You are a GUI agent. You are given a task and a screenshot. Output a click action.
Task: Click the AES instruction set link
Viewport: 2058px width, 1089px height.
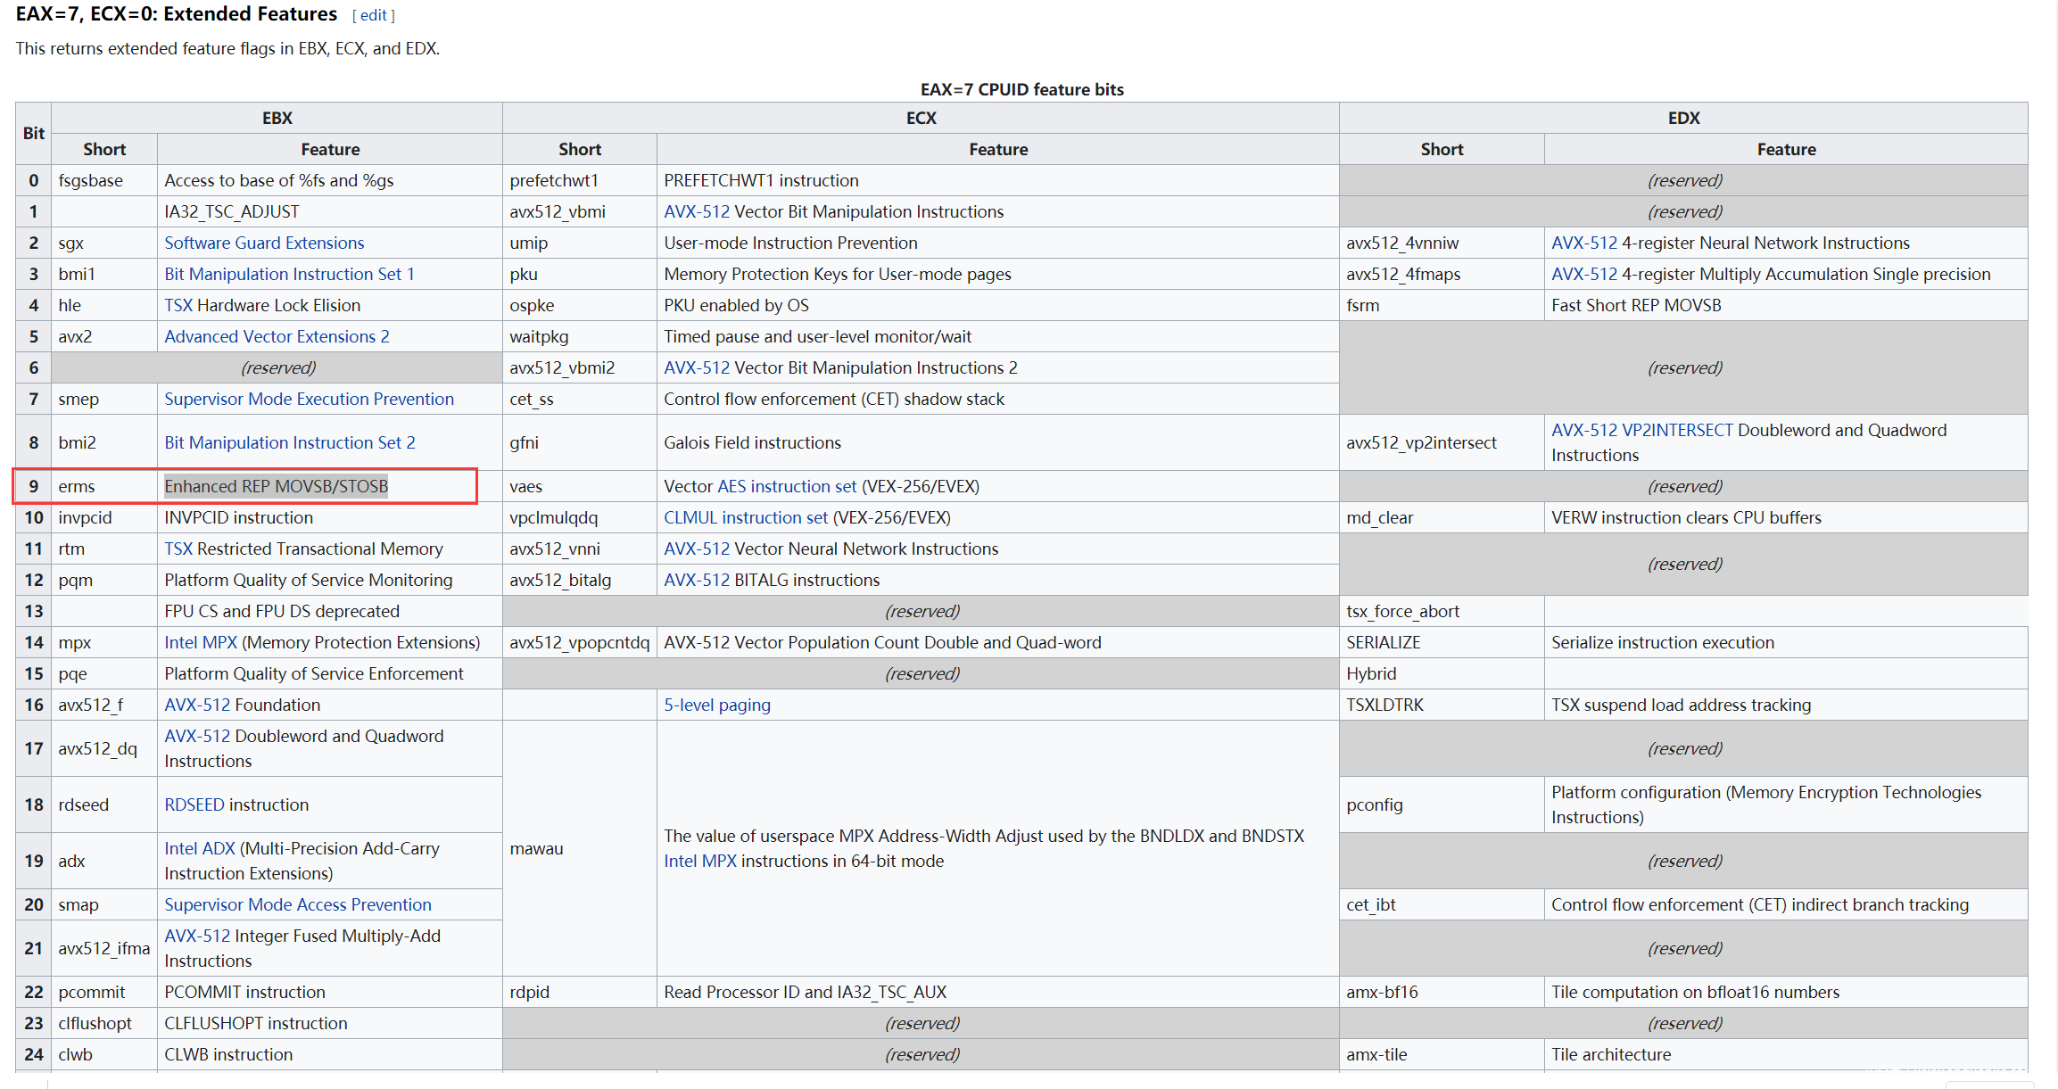(786, 486)
